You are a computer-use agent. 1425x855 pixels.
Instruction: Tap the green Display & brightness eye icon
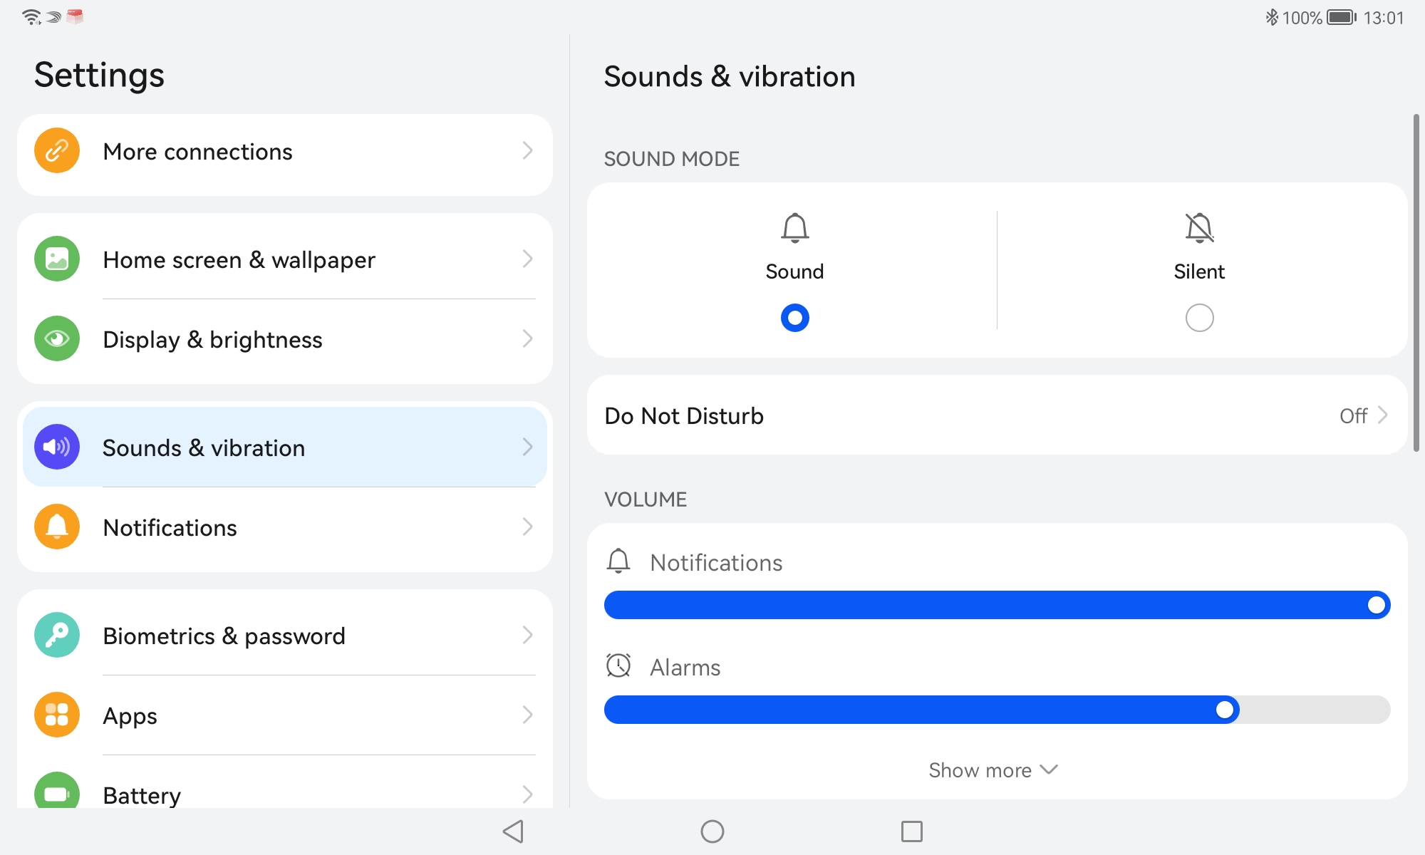point(57,339)
